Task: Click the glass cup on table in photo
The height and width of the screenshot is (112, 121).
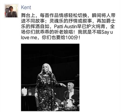Action: click(30, 92)
